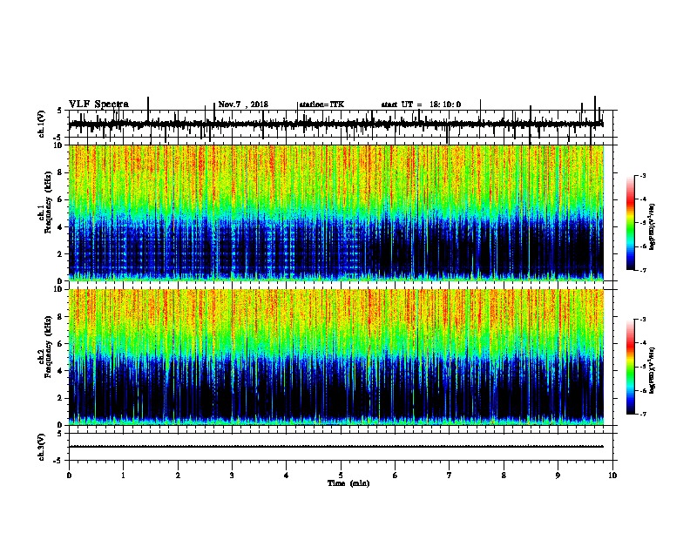The height and width of the screenshot is (533, 690).
Task: Click the "2" kHz tick on ch.1 frequency axis
Action: pos(60,254)
